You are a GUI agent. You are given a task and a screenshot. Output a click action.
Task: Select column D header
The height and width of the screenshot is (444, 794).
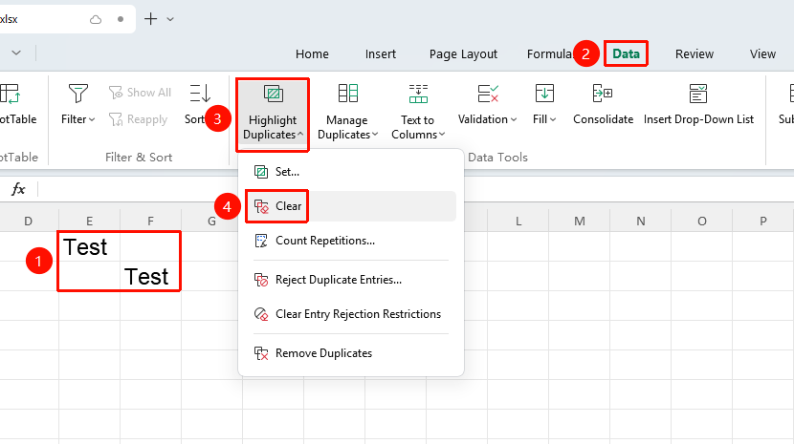(29, 221)
